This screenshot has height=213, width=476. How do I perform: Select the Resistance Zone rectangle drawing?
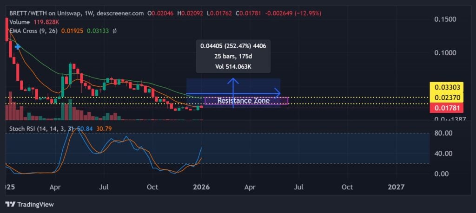[x=246, y=101]
